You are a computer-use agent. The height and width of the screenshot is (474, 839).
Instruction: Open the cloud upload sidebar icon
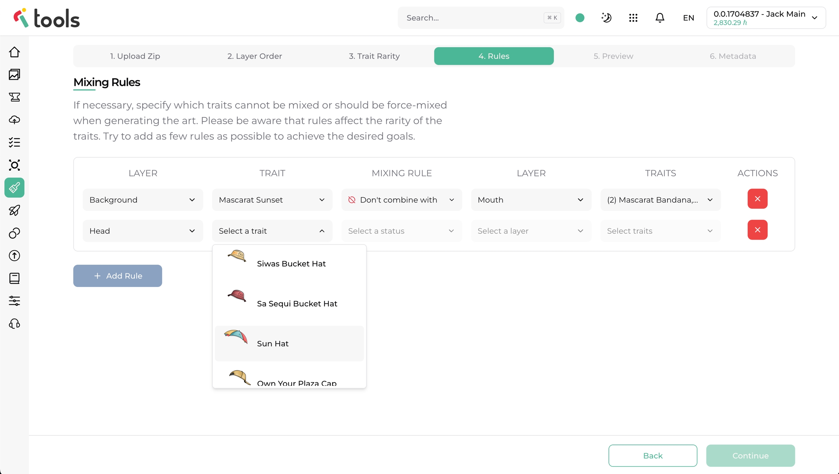click(14, 120)
